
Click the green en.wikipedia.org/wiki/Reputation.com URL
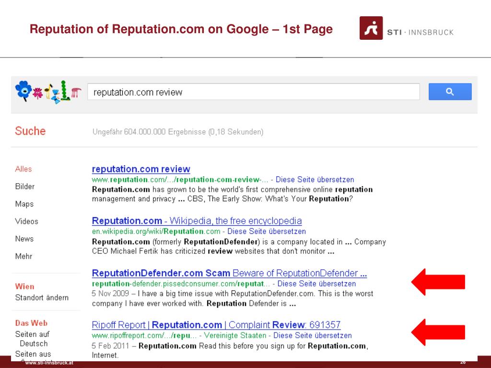pyautogui.click(x=156, y=231)
